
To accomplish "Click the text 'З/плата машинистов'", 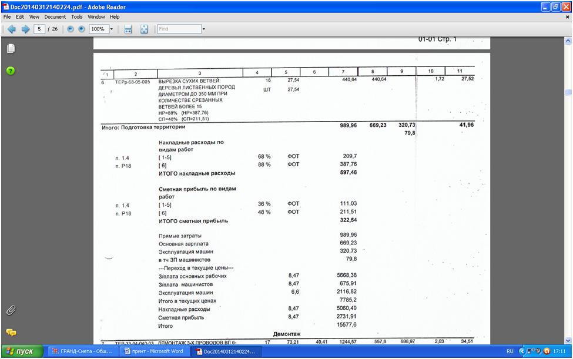I will (x=186, y=284).
